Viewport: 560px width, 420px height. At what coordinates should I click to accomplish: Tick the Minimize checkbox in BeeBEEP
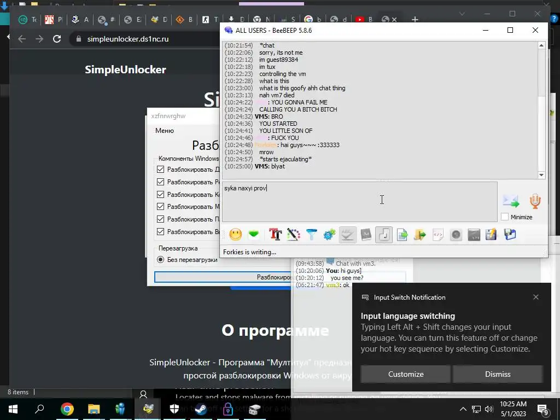(505, 217)
